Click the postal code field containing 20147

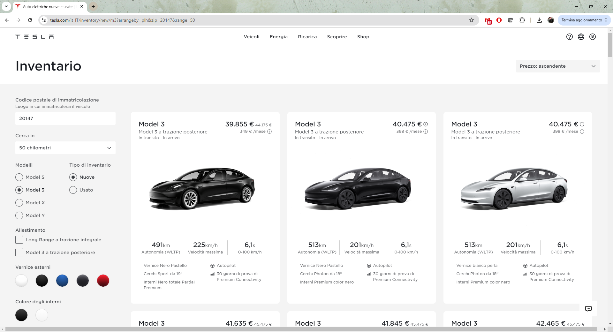[x=65, y=118]
